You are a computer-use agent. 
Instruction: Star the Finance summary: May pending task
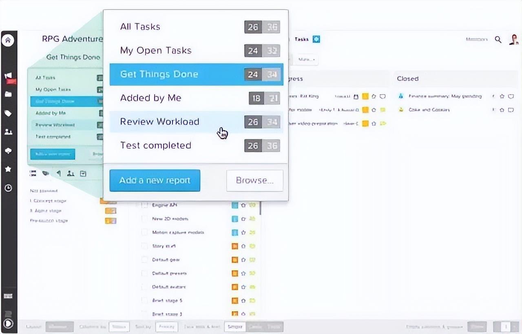point(502,97)
